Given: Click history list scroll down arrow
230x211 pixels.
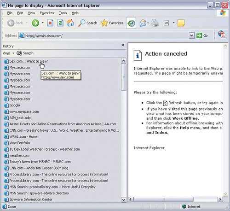Looking at the screenshot, I should (124, 199).
